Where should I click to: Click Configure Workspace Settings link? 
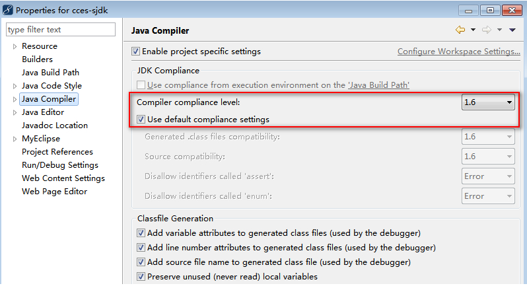coord(458,52)
